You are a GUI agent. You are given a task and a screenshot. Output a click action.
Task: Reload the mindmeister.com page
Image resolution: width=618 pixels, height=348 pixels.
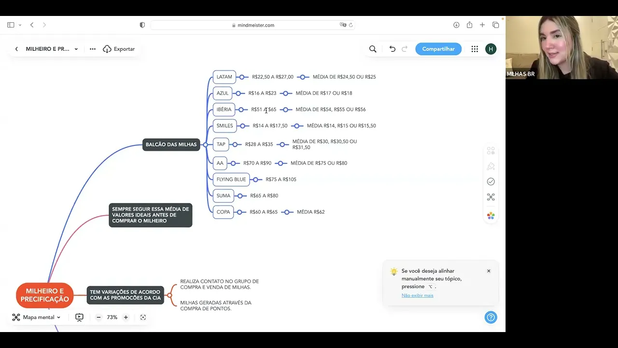[x=351, y=25]
